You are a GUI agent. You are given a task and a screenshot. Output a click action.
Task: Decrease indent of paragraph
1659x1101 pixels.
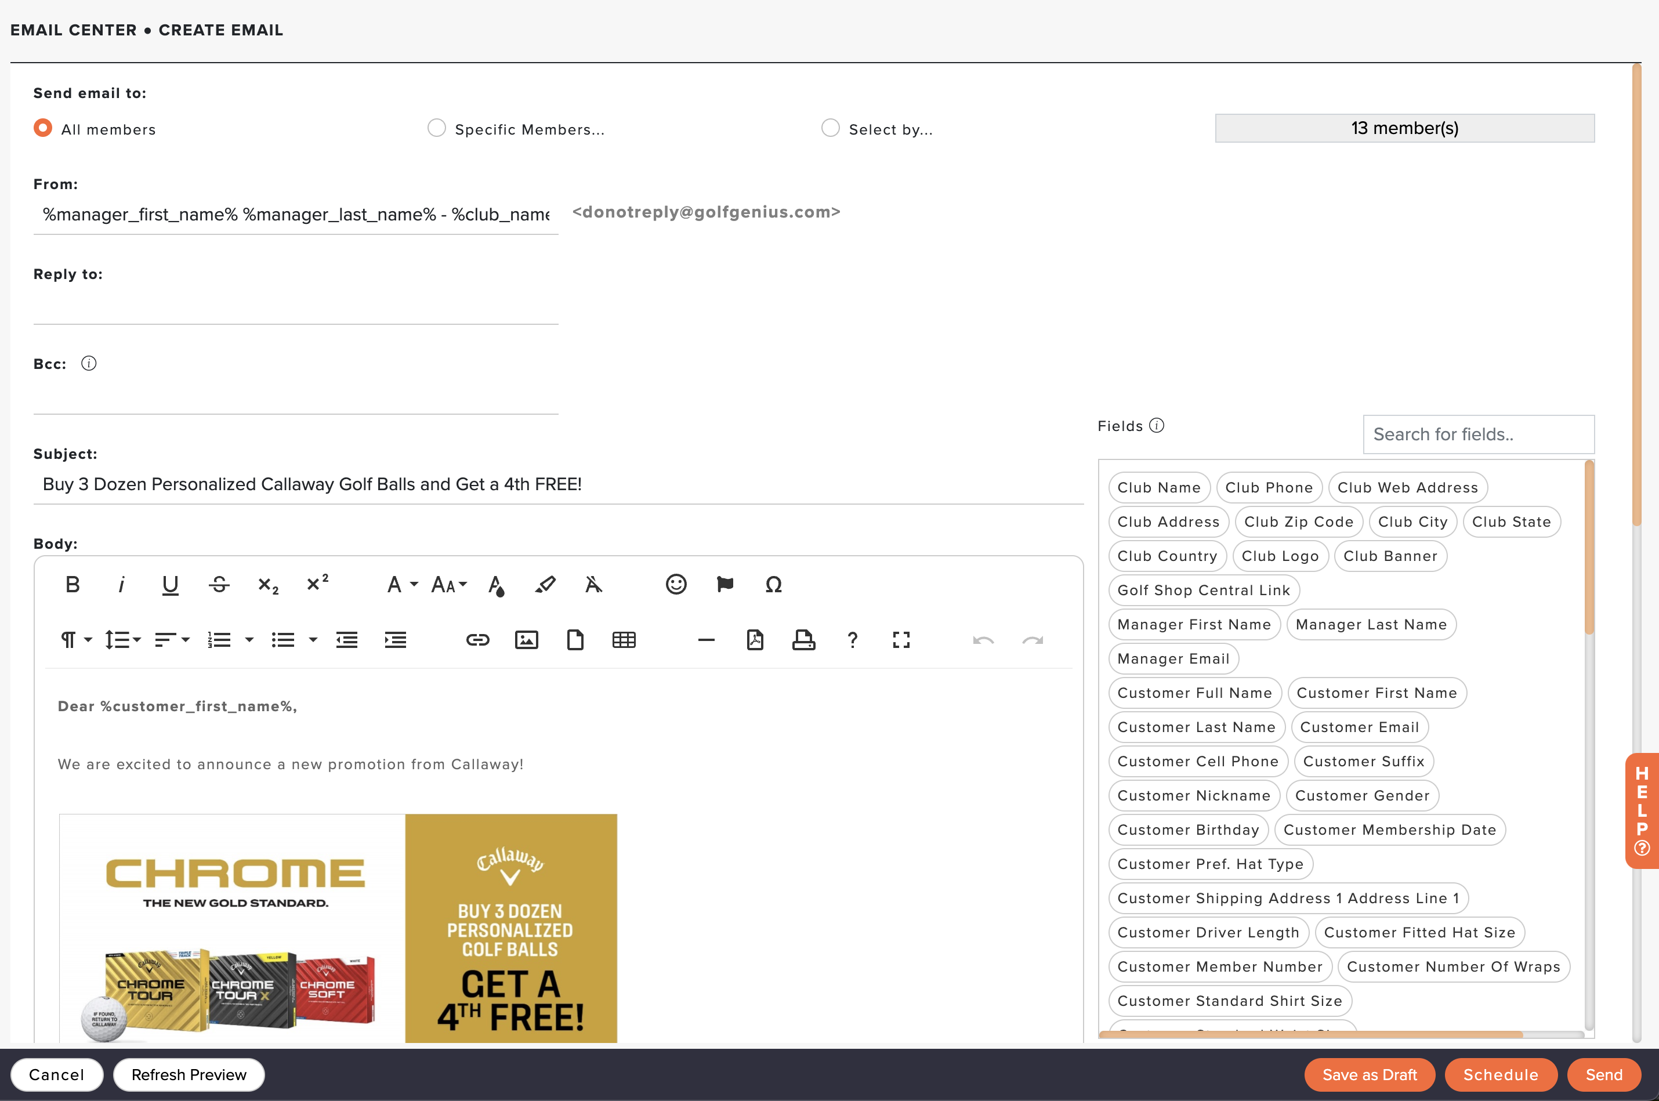click(x=347, y=640)
